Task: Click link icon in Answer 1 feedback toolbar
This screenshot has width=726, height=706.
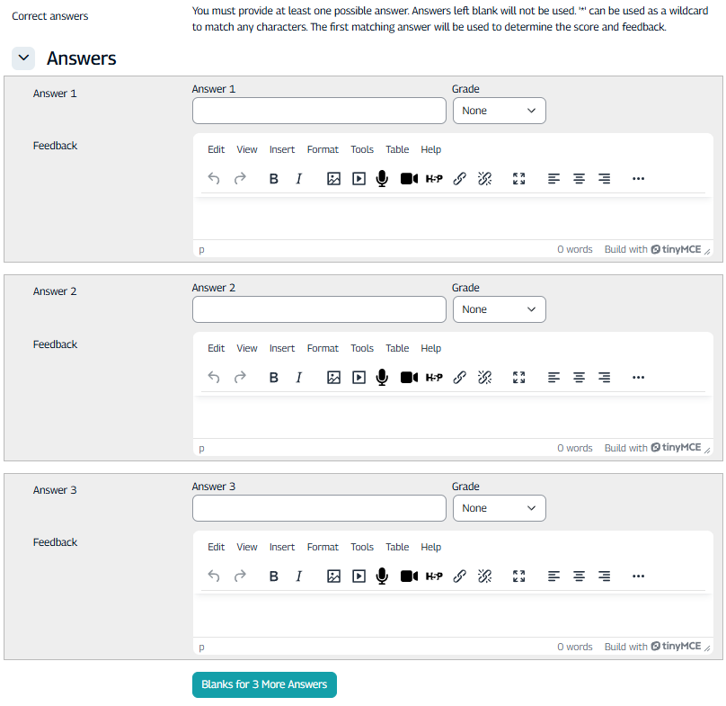Action: pyautogui.click(x=459, y=179)
